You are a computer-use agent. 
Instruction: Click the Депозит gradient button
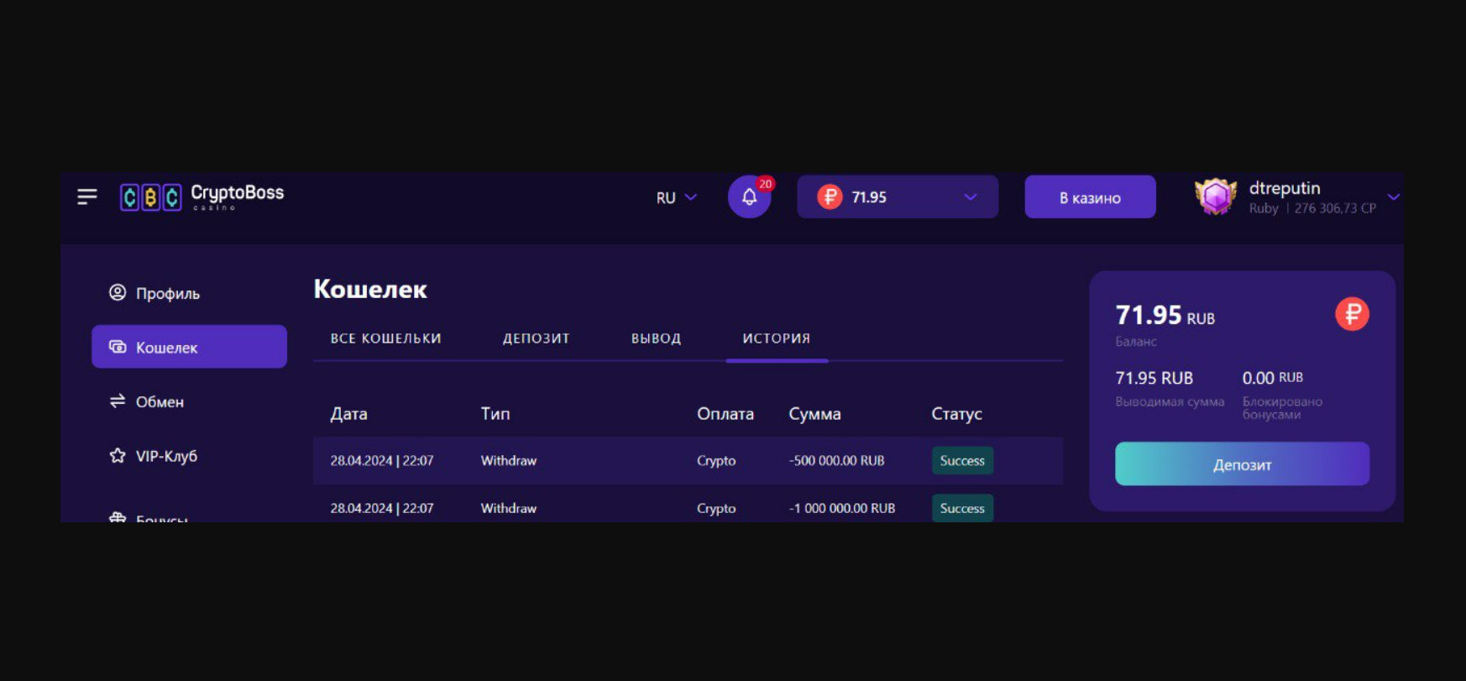click(1242, 464)
